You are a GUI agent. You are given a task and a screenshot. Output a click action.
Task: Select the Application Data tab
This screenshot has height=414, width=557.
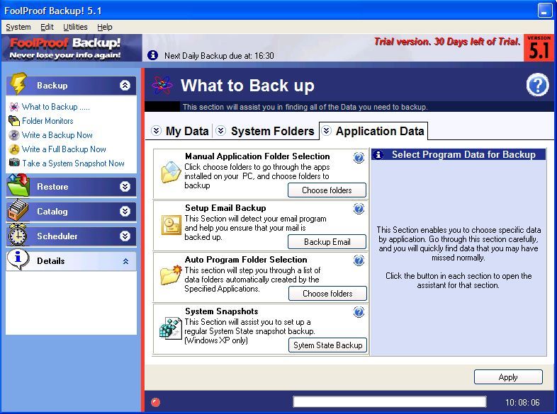tap(373, 131)
